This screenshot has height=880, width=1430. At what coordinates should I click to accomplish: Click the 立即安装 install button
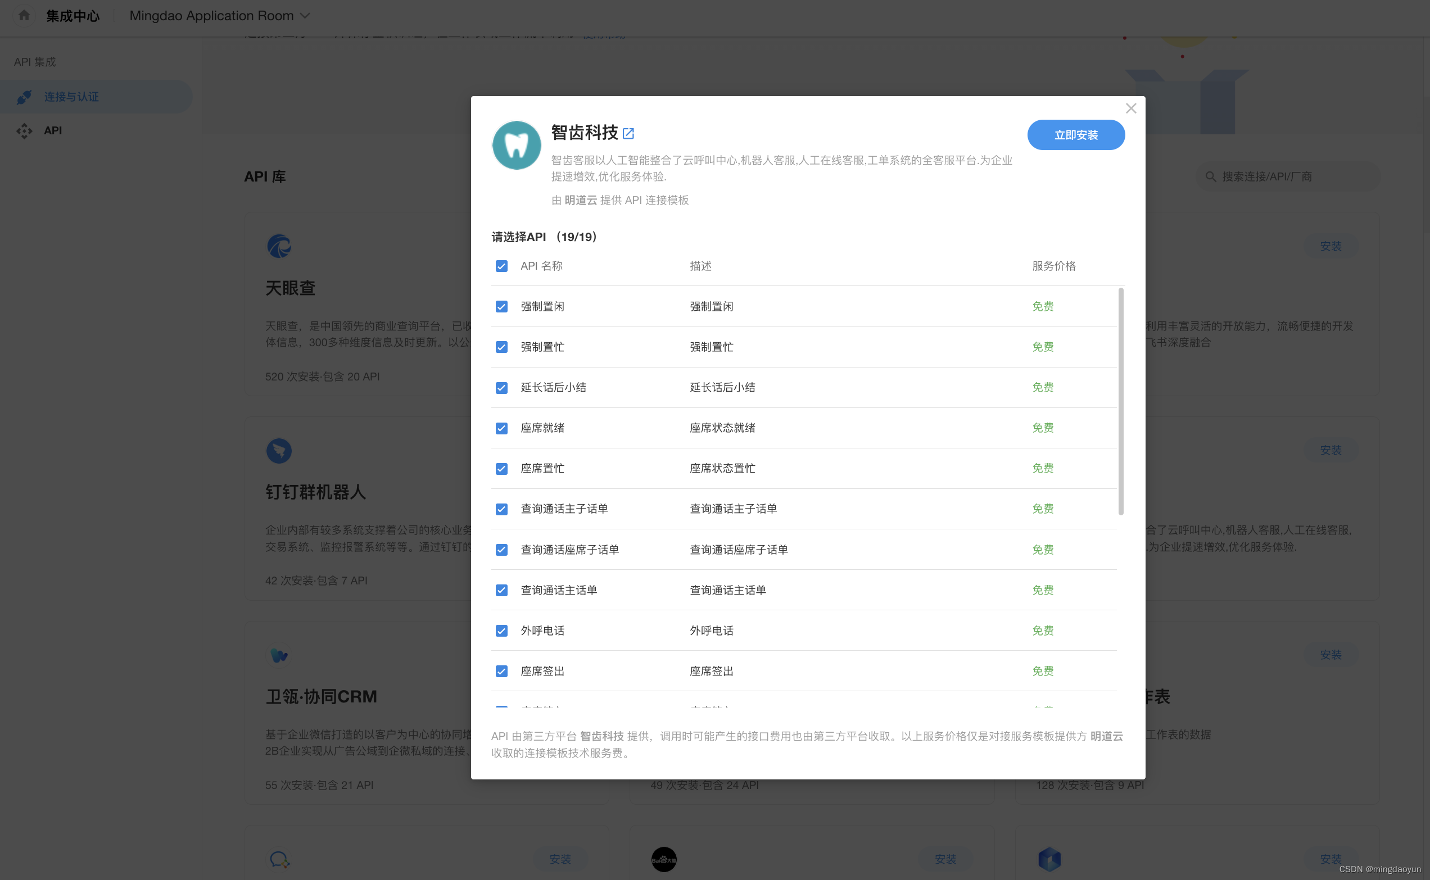[x=1075, y=134]
